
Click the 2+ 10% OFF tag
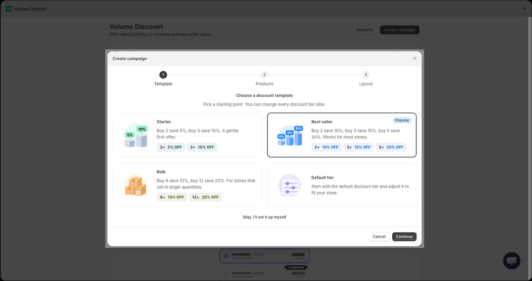click(326, 148)
